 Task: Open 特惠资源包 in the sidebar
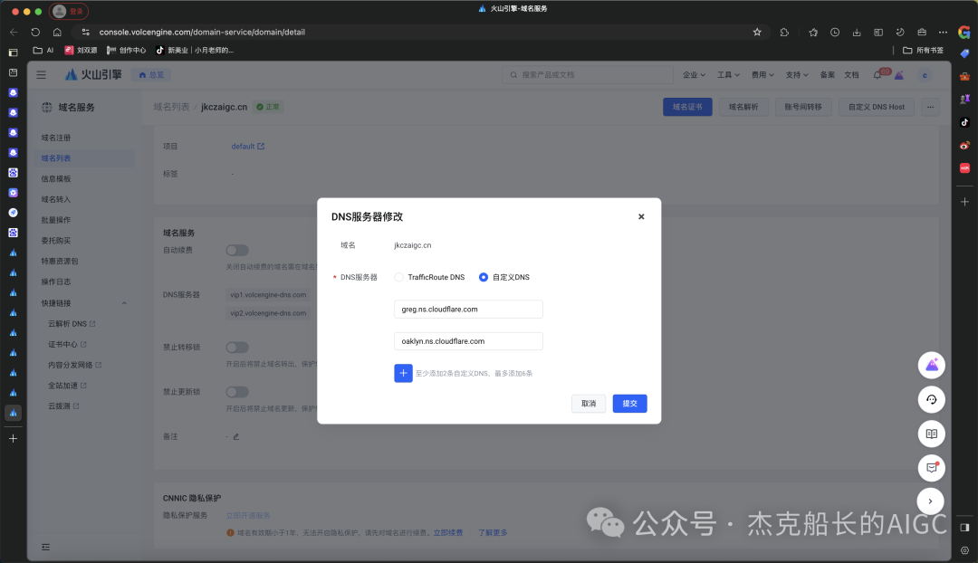[60, 262]
